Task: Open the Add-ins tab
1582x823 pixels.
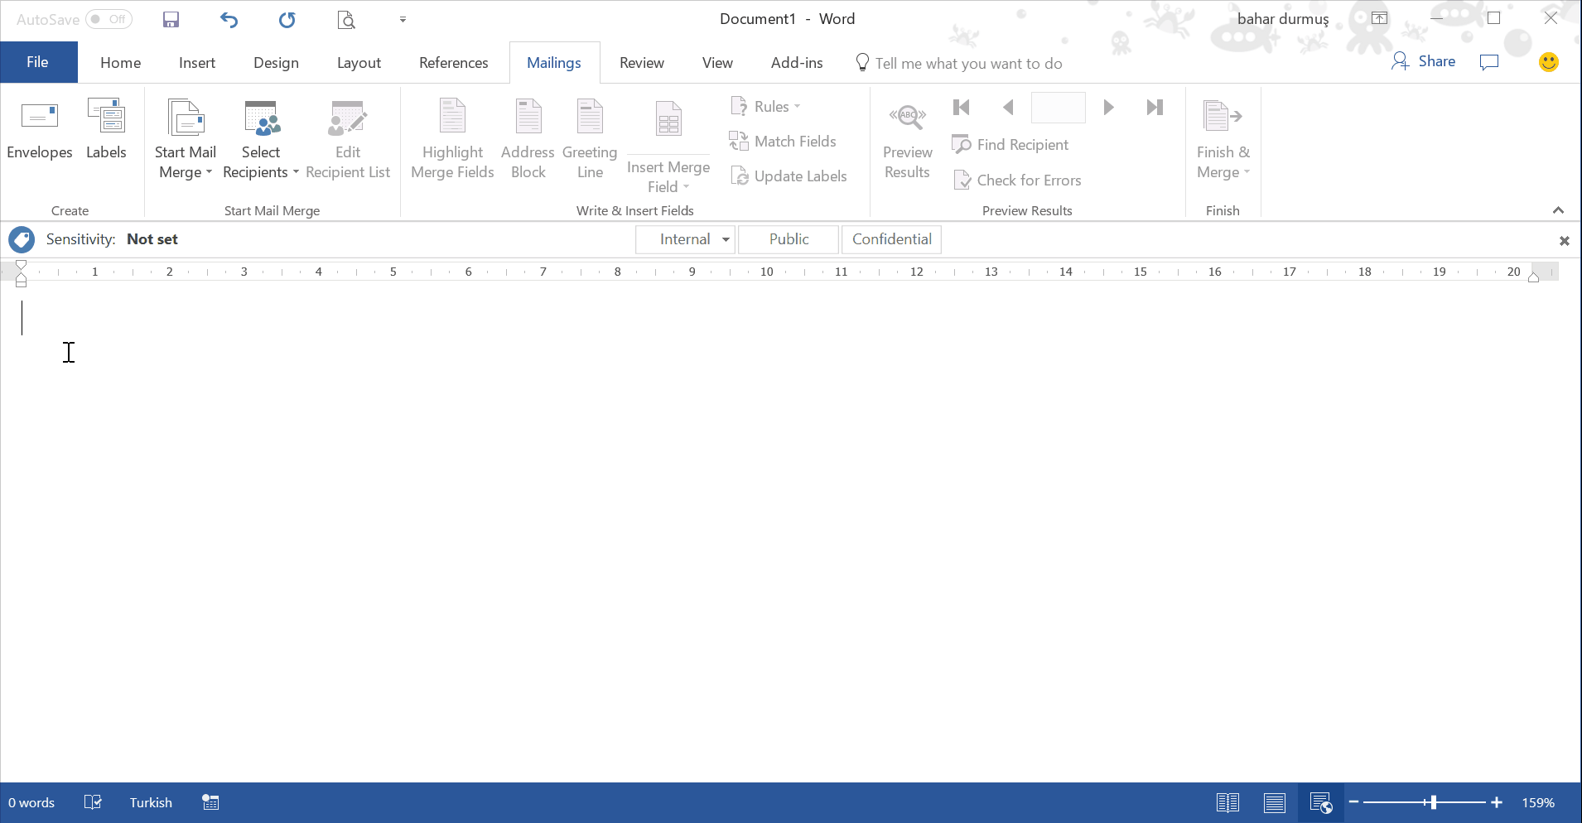Action: (x=797, y=63)
